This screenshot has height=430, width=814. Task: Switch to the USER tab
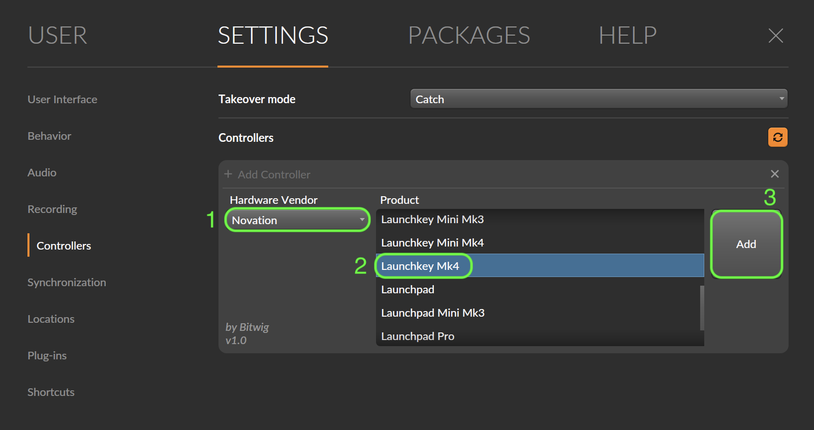(57, 36)
